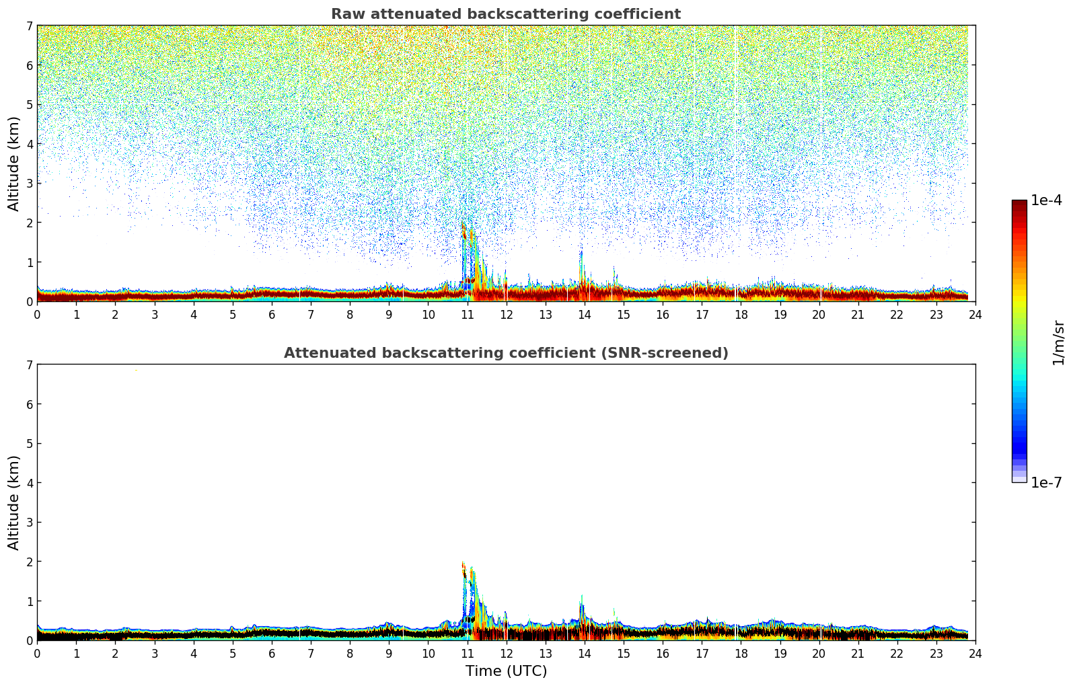Image resolution: width=1073 pixels, height=686 pixels.
Task: Click the colorbar gradient scale
Action: (x=1019, y=341)
